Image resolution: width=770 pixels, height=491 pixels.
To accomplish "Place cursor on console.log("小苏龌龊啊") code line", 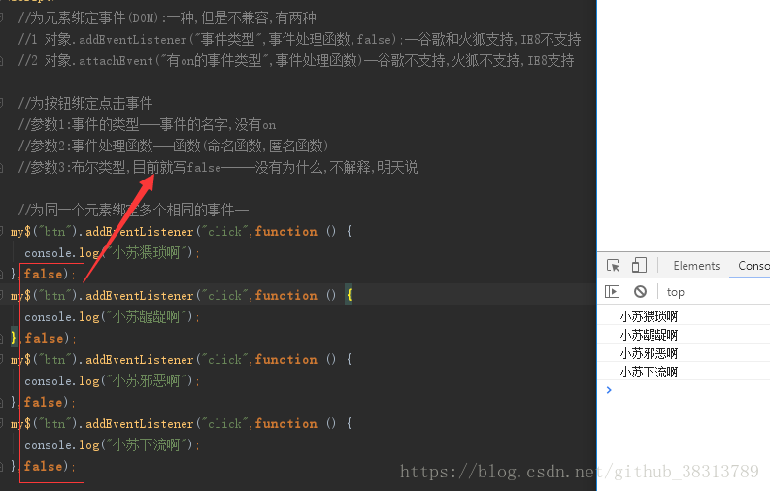I will (112, 317).
